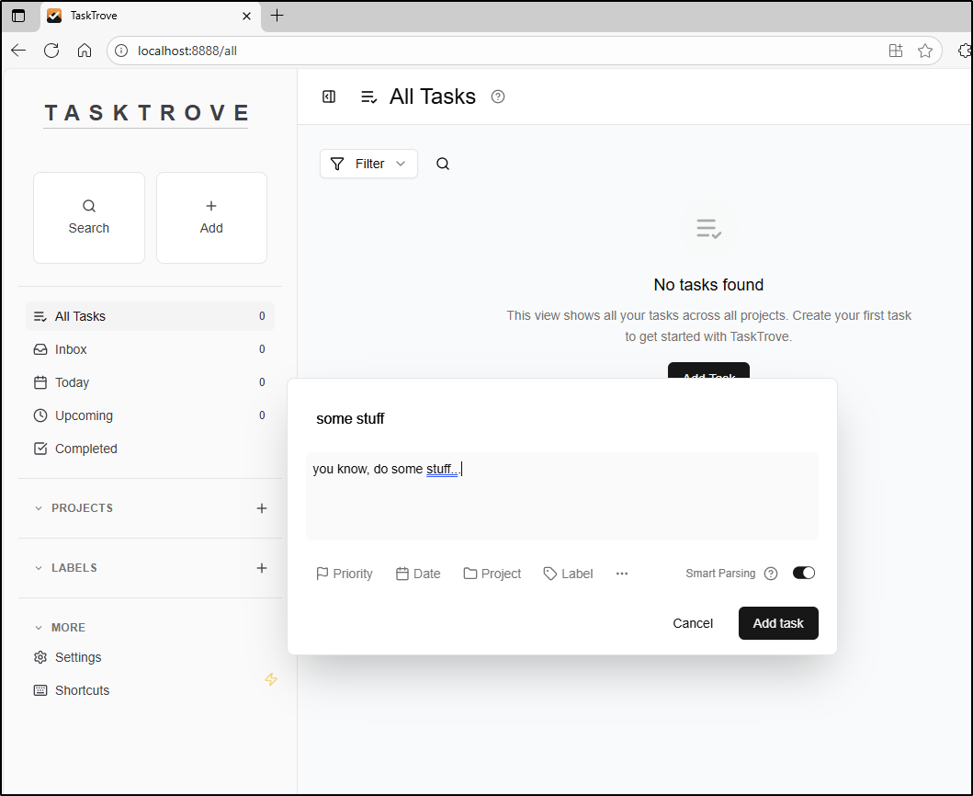Bookmark this page with star icon

pos(925,51)
